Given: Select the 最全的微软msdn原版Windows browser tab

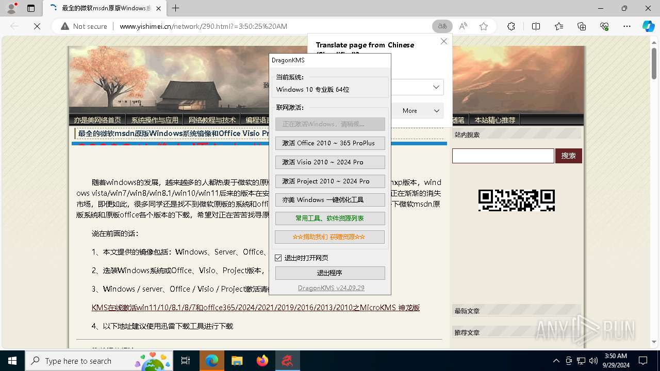Looking at the screenshot, I should coord(106,8).
